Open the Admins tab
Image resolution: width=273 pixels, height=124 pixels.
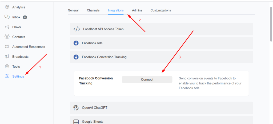coord(137,10)
